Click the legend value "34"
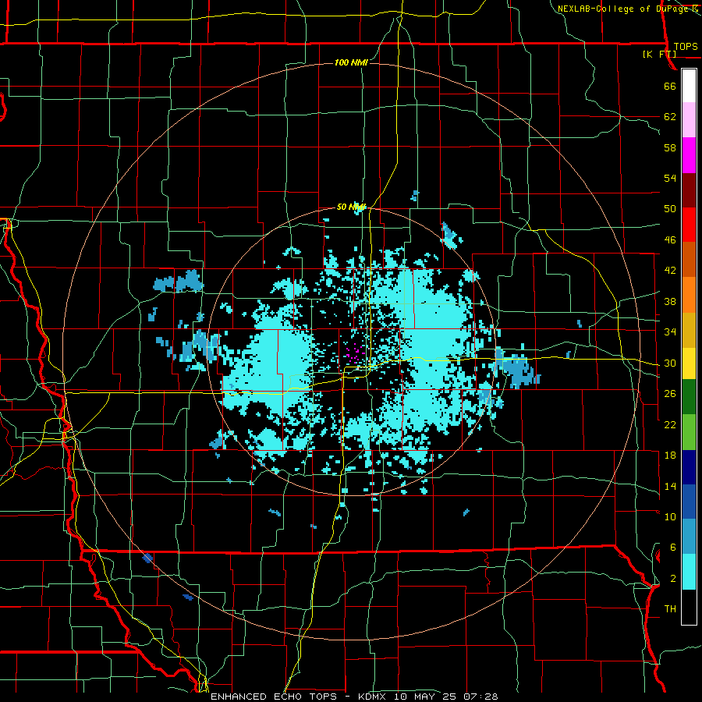 click(x=670, y=332)
